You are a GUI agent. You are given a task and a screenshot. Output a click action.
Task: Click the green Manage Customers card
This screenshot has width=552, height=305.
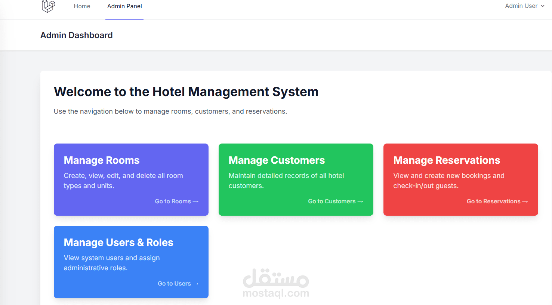296,179
